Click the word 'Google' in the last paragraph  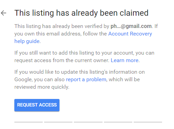[23, 80]
